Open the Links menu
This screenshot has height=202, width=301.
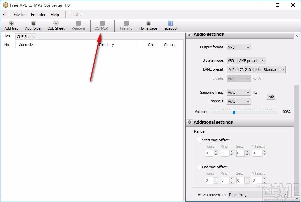pyautogui.click(x=76, y=15)
